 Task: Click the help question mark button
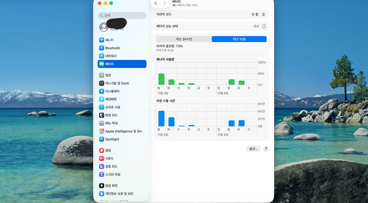click(x=266, y=149)
